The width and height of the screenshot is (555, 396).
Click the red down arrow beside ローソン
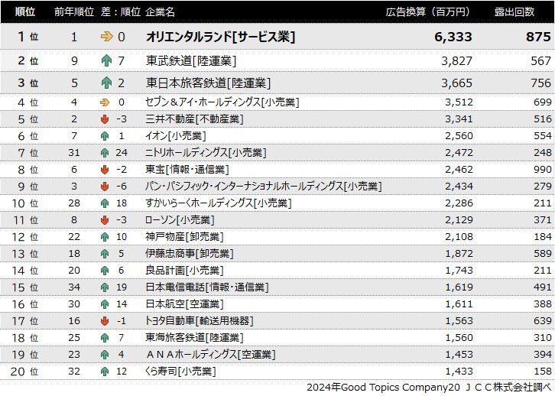[x=105, y=219]
